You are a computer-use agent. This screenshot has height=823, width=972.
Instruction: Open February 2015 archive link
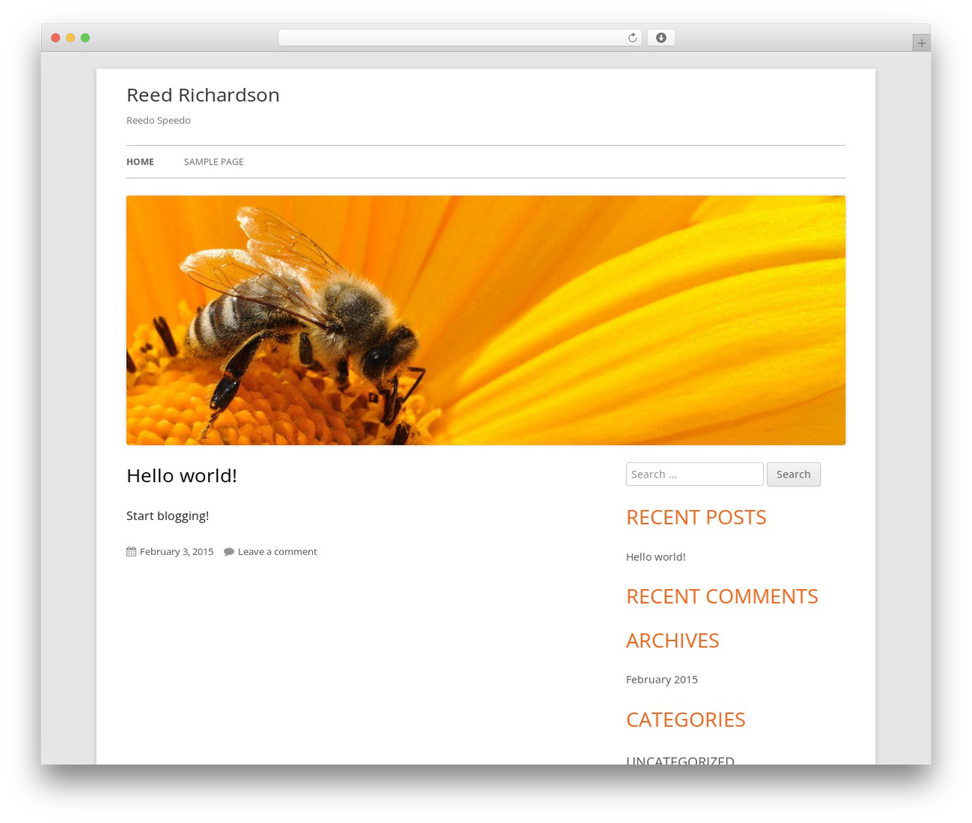[661, 680]
